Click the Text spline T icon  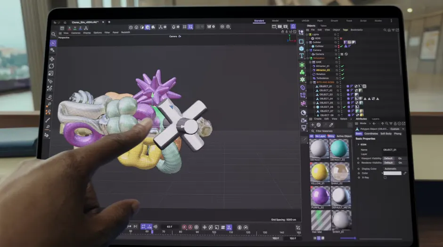tap(302, 56)
